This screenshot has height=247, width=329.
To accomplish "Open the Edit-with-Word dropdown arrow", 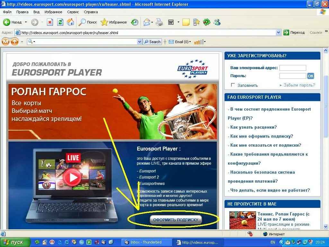I will point(178,22).
